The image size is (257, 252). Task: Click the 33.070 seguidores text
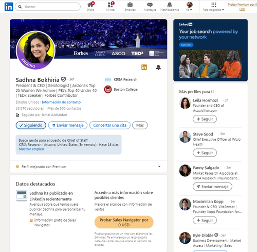[x=30, y=108]
